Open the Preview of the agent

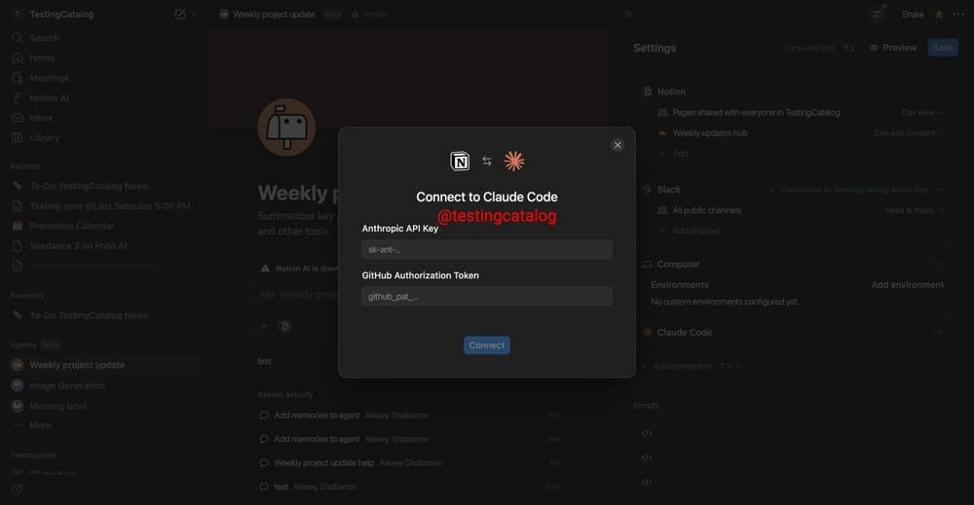pos(892,48)
